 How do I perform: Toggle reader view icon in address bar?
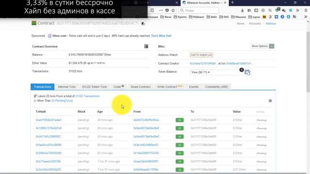152,10
